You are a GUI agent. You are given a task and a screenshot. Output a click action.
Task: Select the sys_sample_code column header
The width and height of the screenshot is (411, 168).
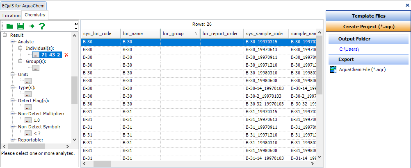[264, 34]
